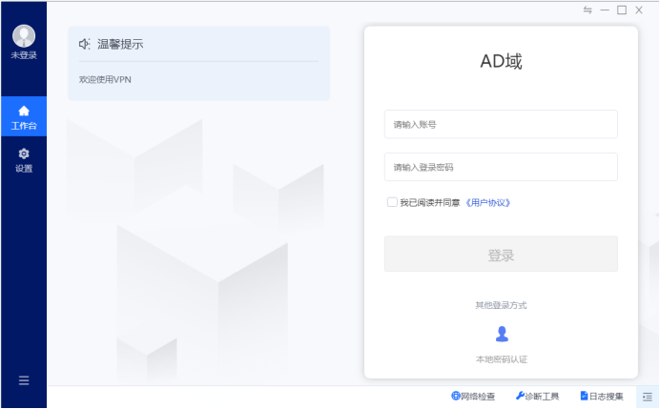Choose the 本地密码认证 person icon
Image resolution: width=660 pixels, height=409 pixels.
(x=502, y=334)
